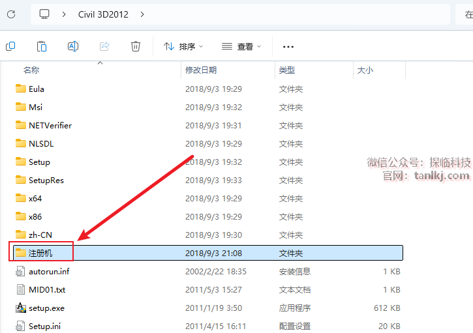Click the autorun.inf file name
This screenshot has height=333, width=473.
tap(49, 272)
